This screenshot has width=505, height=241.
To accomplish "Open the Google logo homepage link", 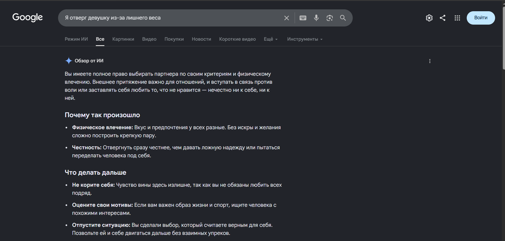I will click(x=28, y=17).
